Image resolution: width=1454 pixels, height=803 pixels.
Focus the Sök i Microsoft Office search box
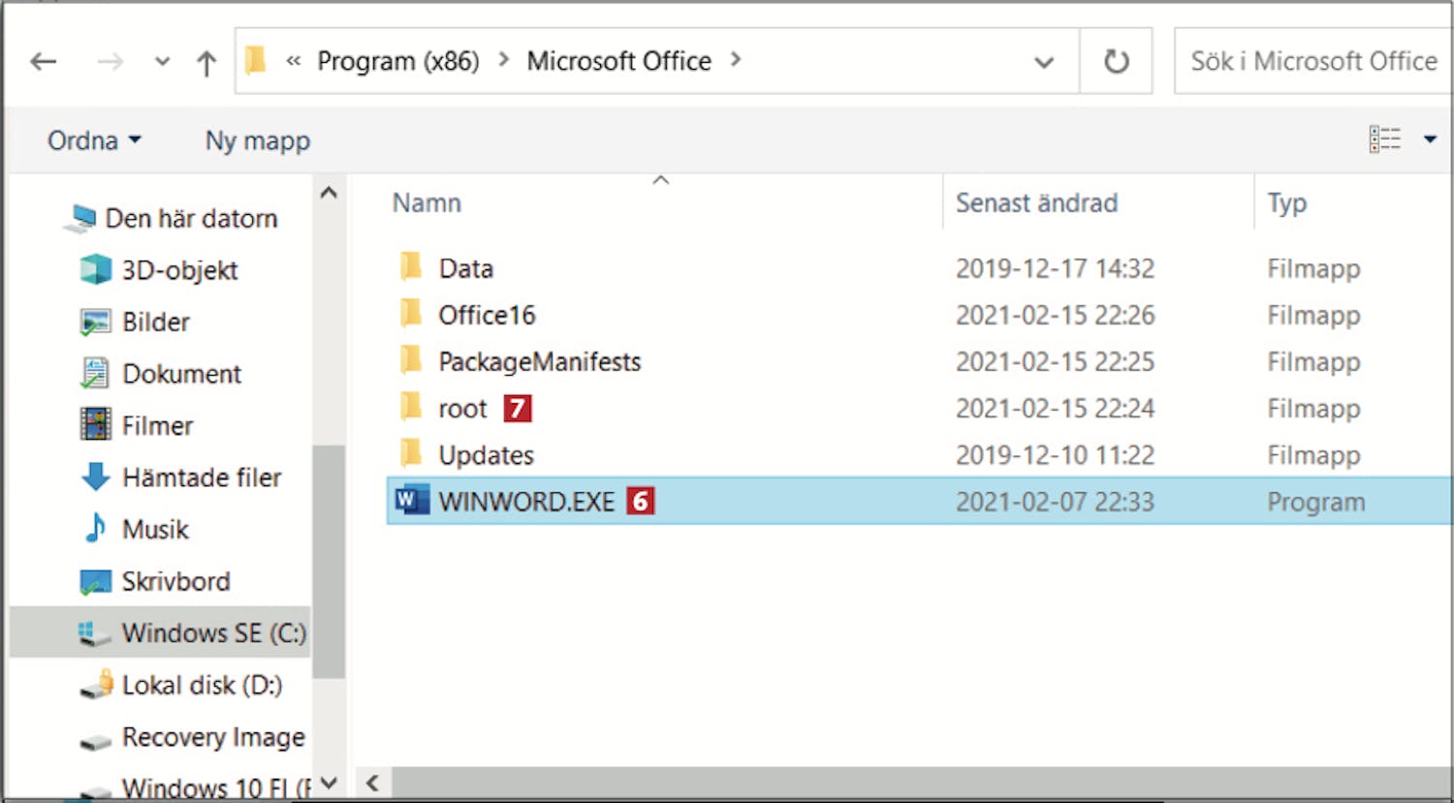(1313, 61)
